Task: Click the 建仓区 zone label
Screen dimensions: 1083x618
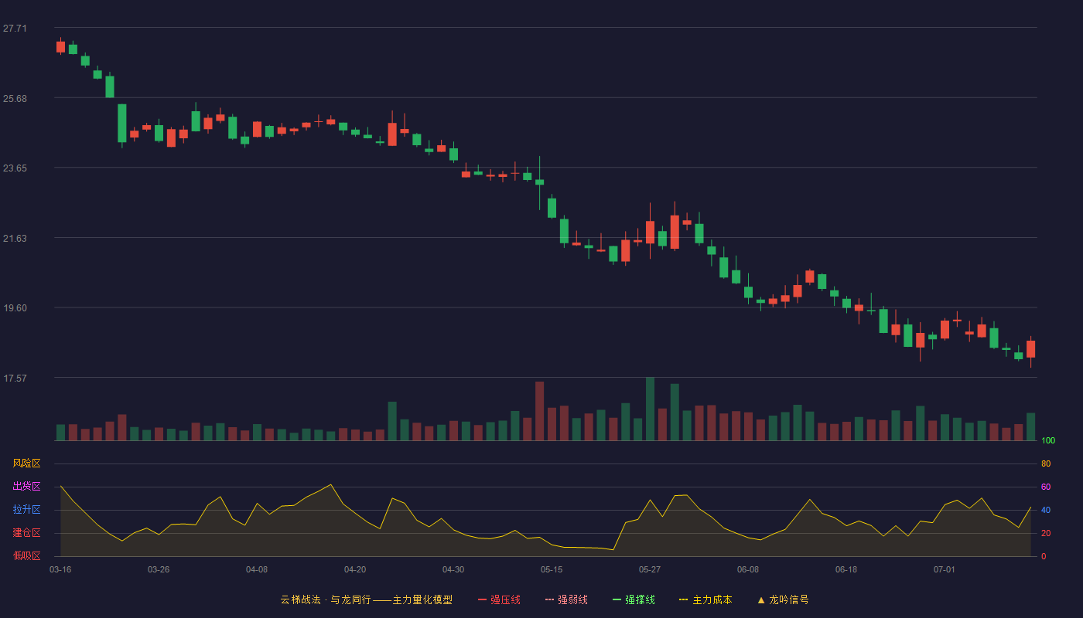Action: [x=26, y=533]
